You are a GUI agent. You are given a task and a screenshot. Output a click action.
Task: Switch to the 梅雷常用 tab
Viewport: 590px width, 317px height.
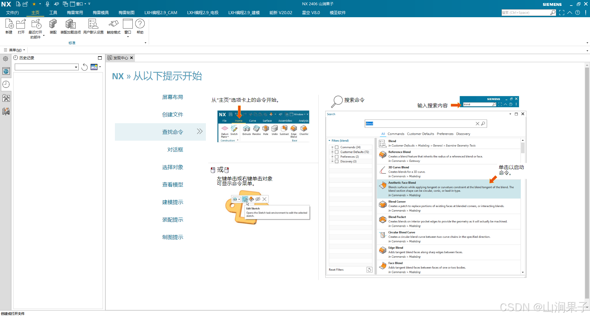pyautogui.click(x=75, y=13)
